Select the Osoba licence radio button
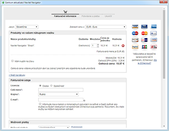This screenshot has height=131, width=169. pos(40,86)
